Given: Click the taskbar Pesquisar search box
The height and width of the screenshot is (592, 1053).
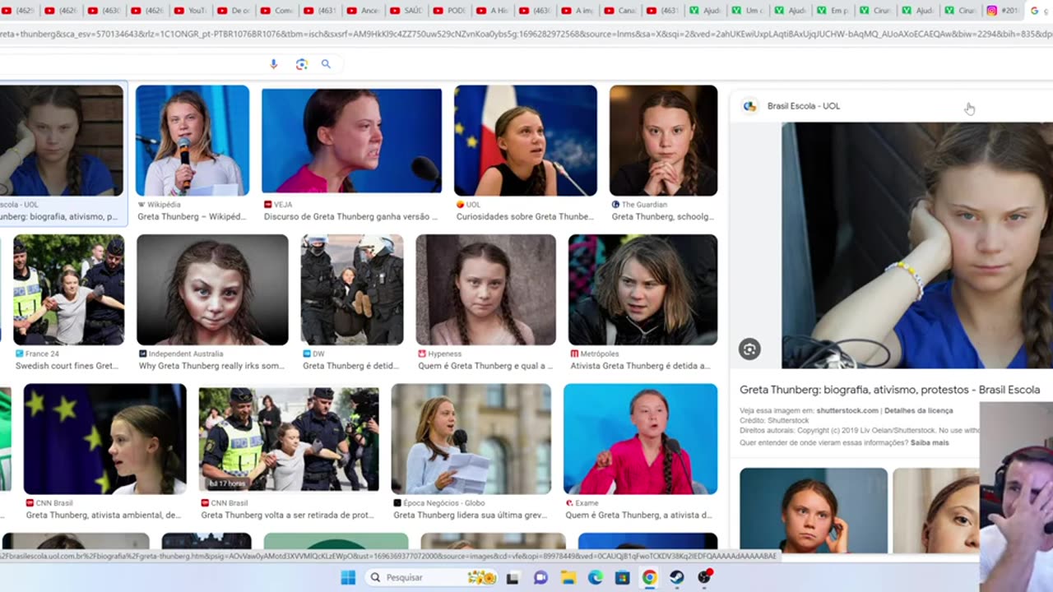Looking at the screenshot, I should coord(431,577).
